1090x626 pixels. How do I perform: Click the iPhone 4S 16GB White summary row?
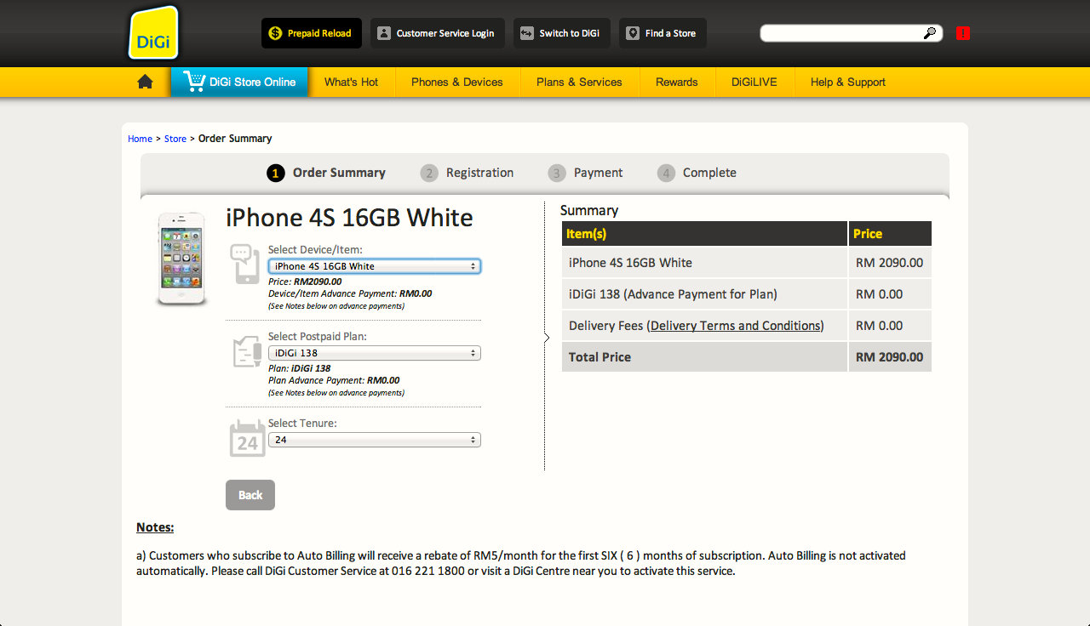(747, 263)
